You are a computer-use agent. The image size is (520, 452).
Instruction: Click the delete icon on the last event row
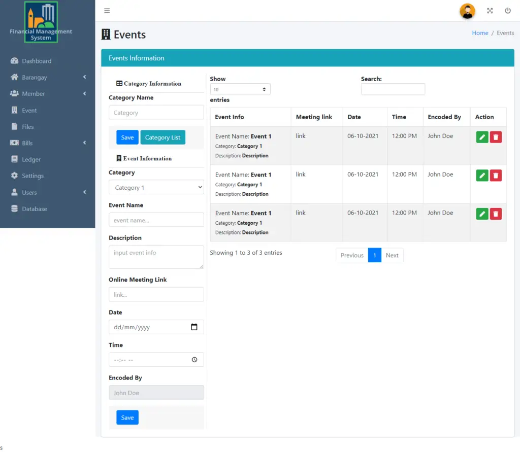tap(496, 214)
